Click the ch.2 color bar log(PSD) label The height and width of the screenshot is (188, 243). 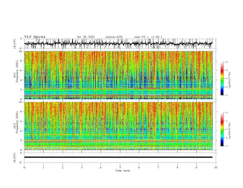click(x=230, y=131)
